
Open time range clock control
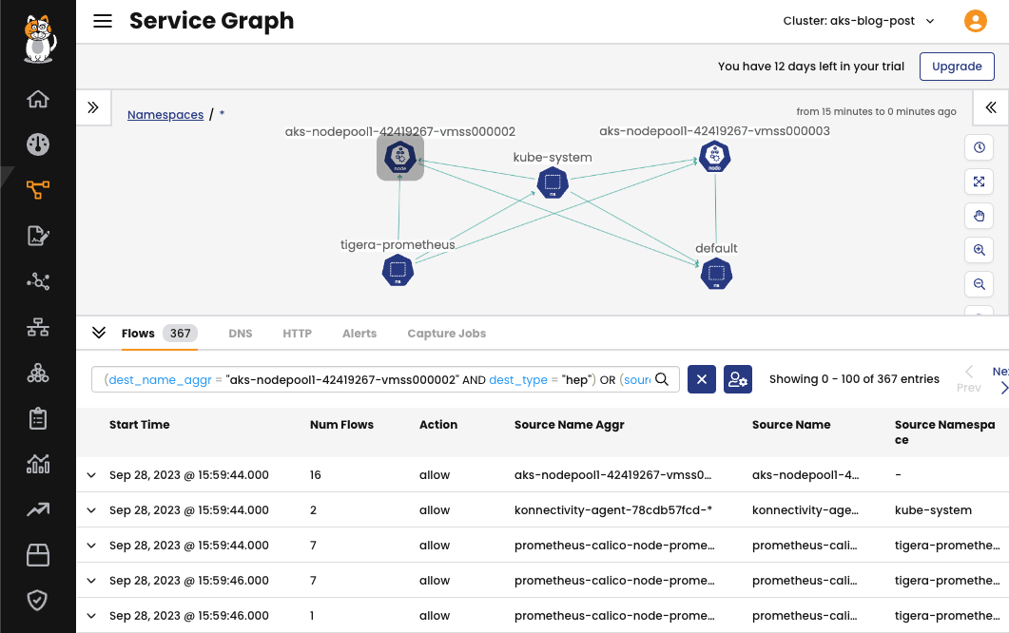point(980,147)
